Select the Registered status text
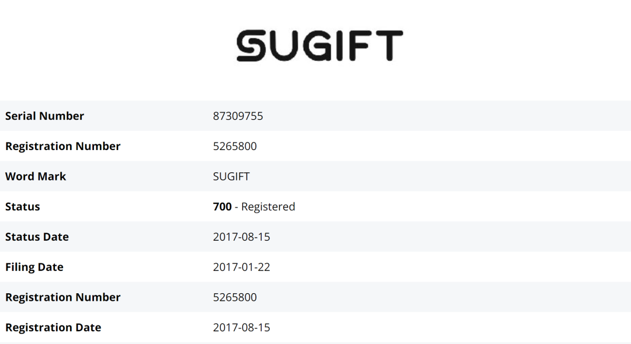Image resolution: width=631 pixels, height=344 pixels. [268, 207]
